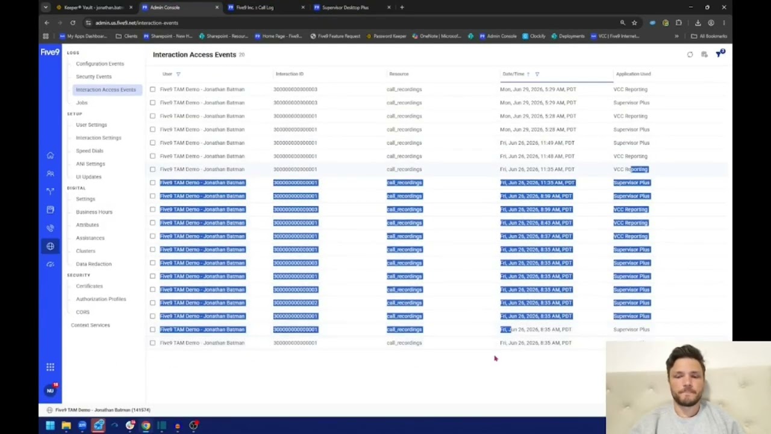Open File Explorer from the taskbar

coord(66,426)
